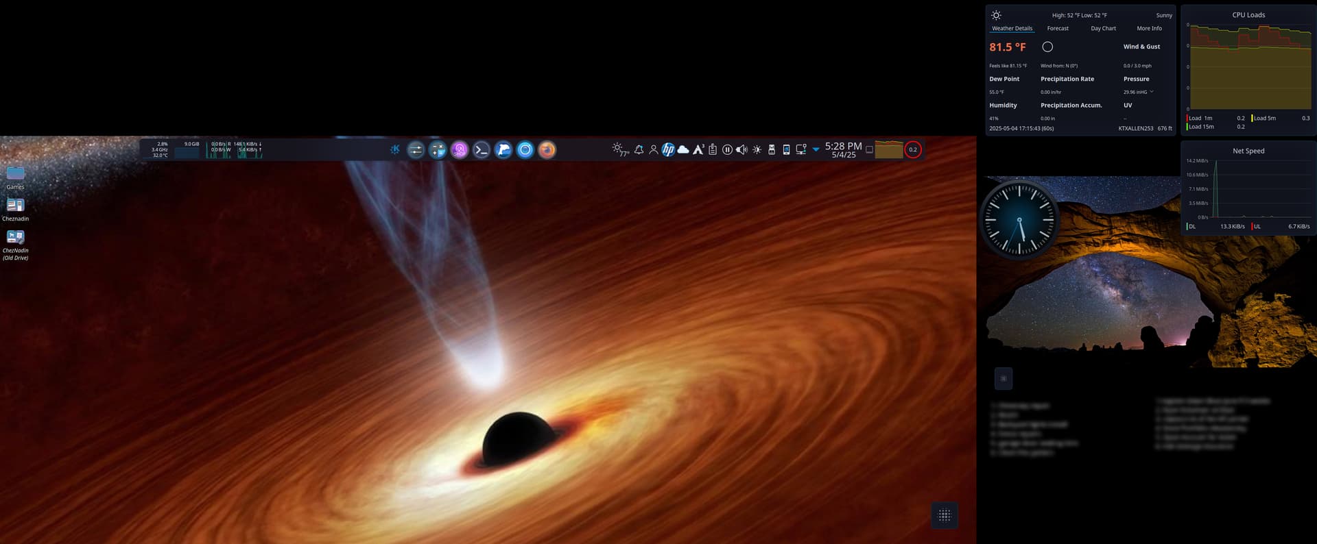Open the volume speaker tray icon

tap(741, 149)
